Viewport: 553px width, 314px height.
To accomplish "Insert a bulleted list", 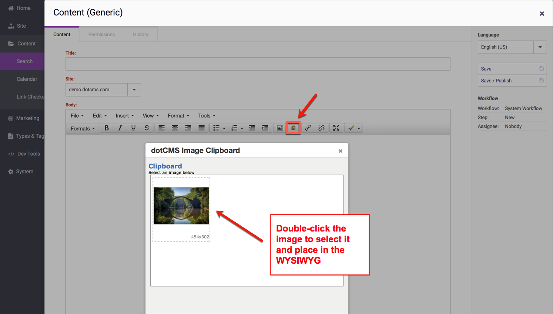I will pyautogui.click(x=217, y=128).
